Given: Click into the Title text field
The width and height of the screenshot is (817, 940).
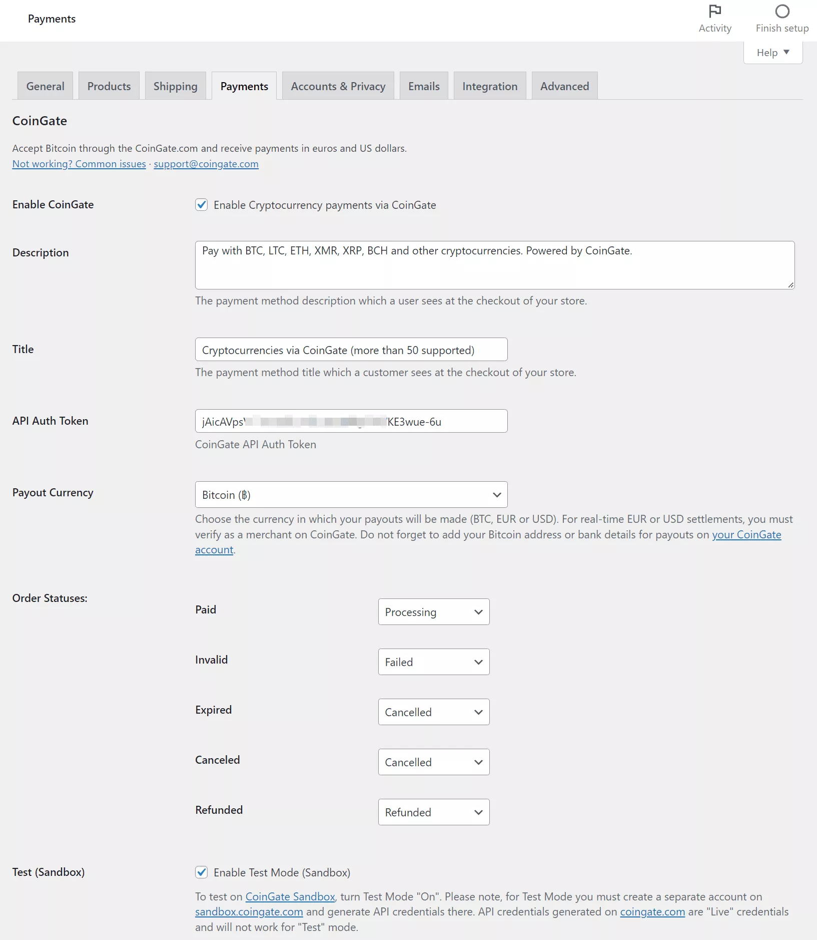Looking at the screenshot, I should (351, 349).
